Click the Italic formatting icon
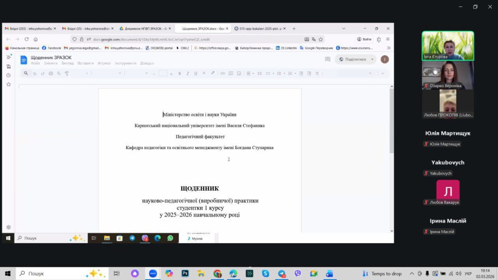 [x=188, y=73]
